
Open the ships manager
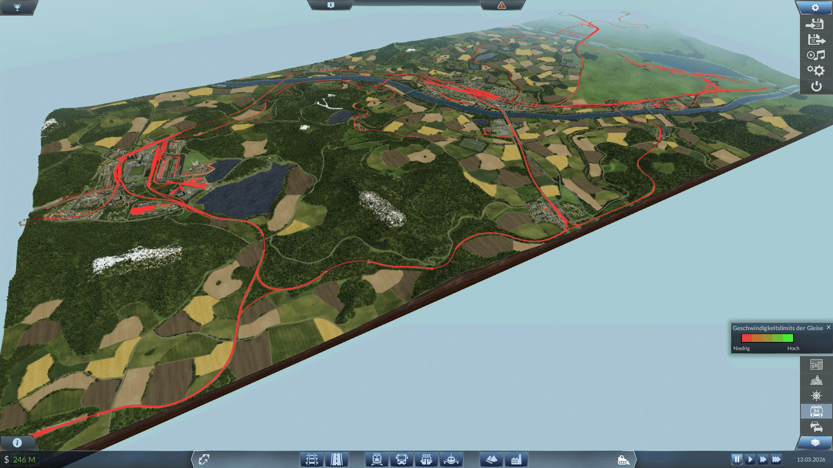426,459
